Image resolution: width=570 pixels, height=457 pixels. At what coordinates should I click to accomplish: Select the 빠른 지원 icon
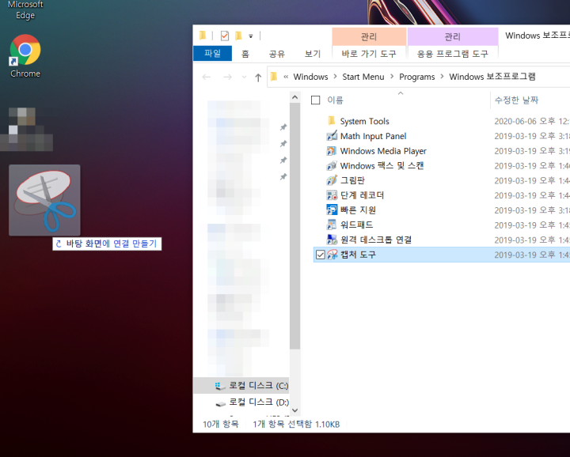click(x=332, y=210)
